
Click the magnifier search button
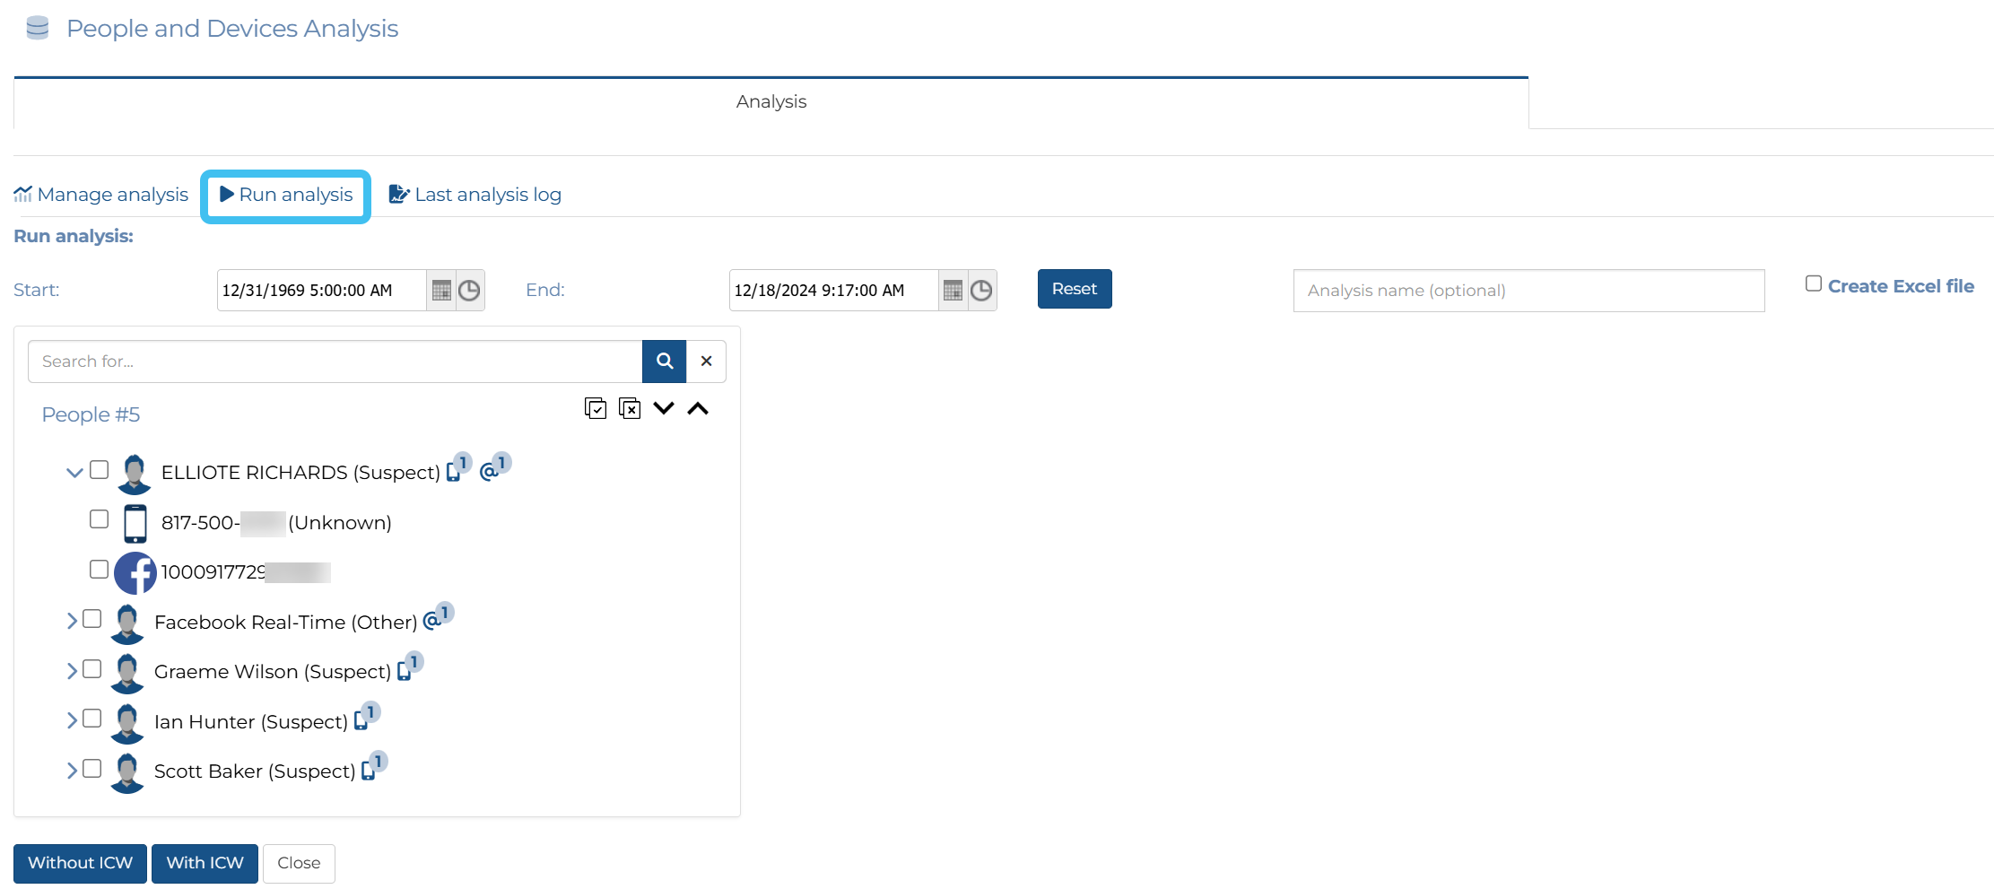click(664, 362)
